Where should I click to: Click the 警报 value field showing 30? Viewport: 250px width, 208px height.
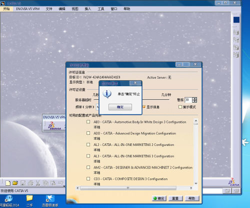[x=188, y=100]
